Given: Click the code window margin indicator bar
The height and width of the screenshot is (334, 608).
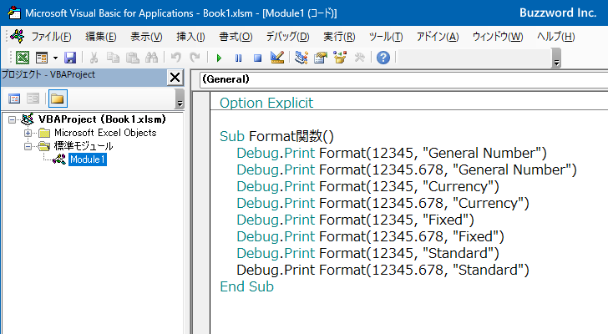Looking at the screenshot, I should (x=201, y=213).
